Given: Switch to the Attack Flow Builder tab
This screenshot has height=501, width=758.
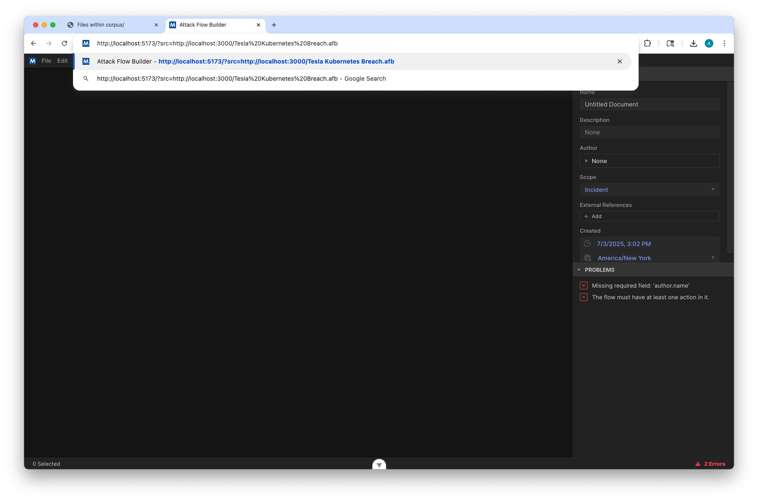Looking at the screenshot, I should click(x=216, y=25).
